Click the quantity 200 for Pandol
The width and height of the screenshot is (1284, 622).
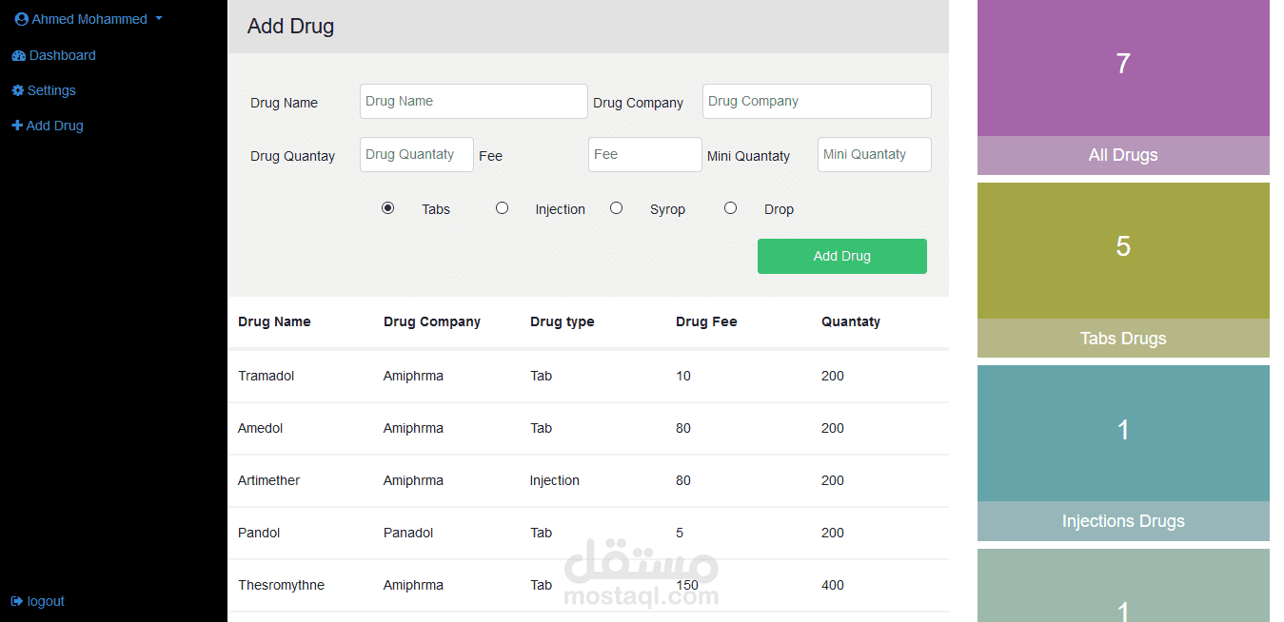point(833,533)
